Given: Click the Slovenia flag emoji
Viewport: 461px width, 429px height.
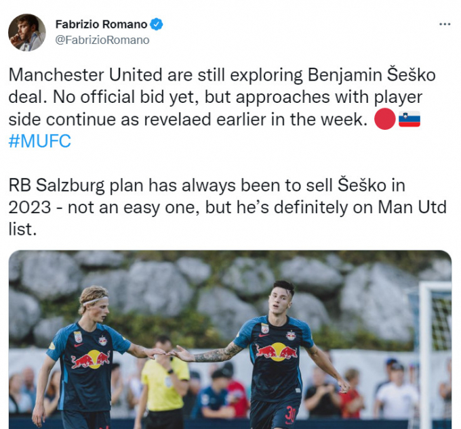Looking at the screenshot, I should point(409,119).
